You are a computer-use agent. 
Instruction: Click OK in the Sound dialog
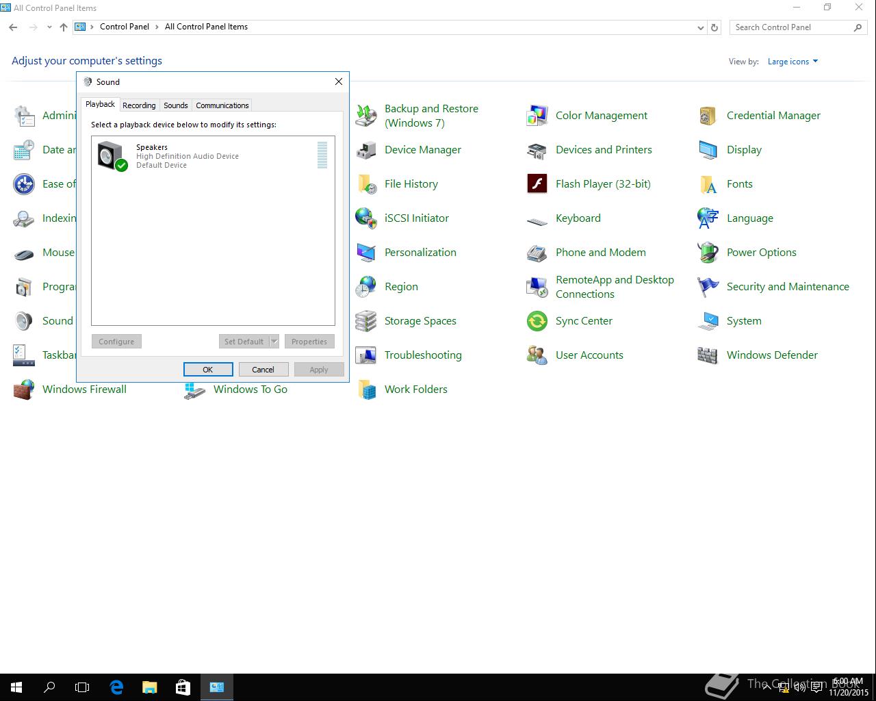click(x=208, y=370)
